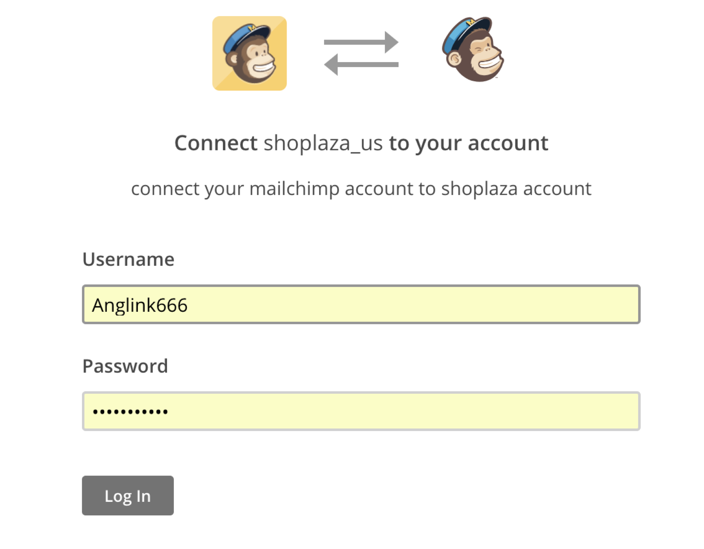Image resolution: width=704 pixels, height=549 pixels.
Task: Place cursor on Anglink666 text
Action: click(x=140, y=305)
